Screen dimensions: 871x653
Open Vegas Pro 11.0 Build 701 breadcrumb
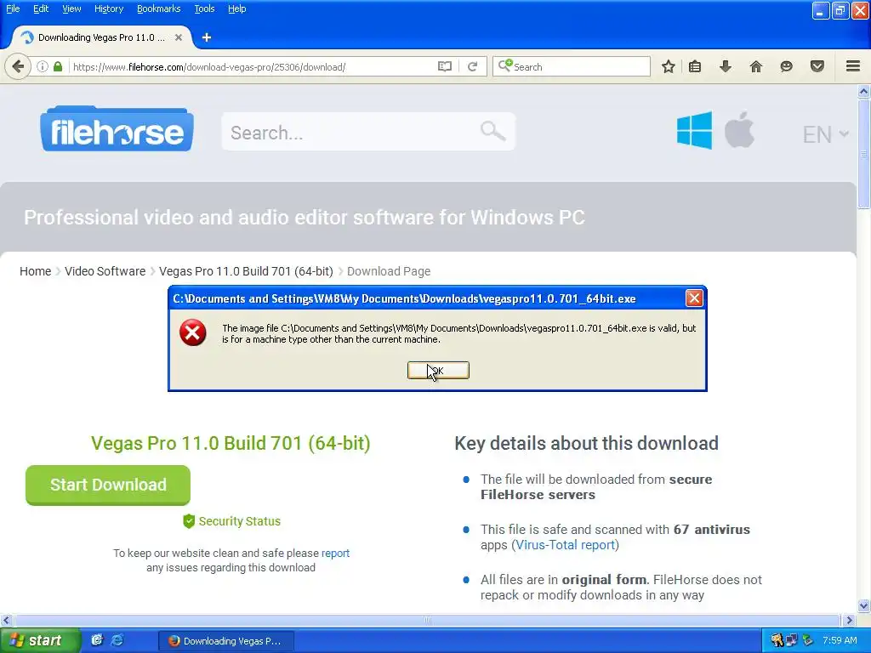point(246,271)
